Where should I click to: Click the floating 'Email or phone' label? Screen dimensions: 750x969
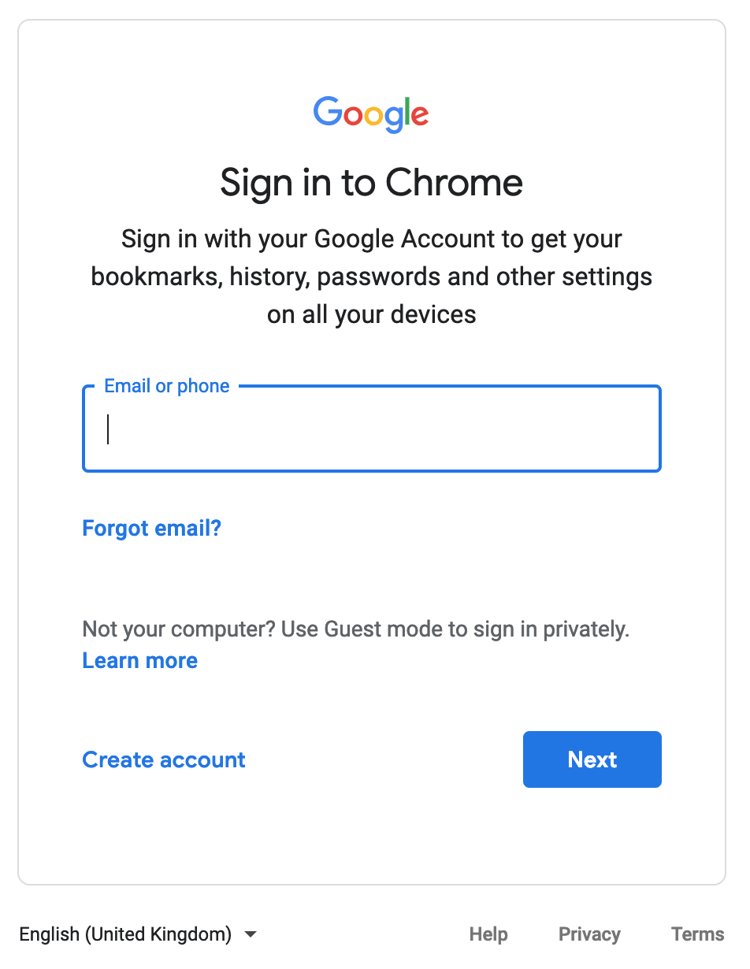(167, 386)
